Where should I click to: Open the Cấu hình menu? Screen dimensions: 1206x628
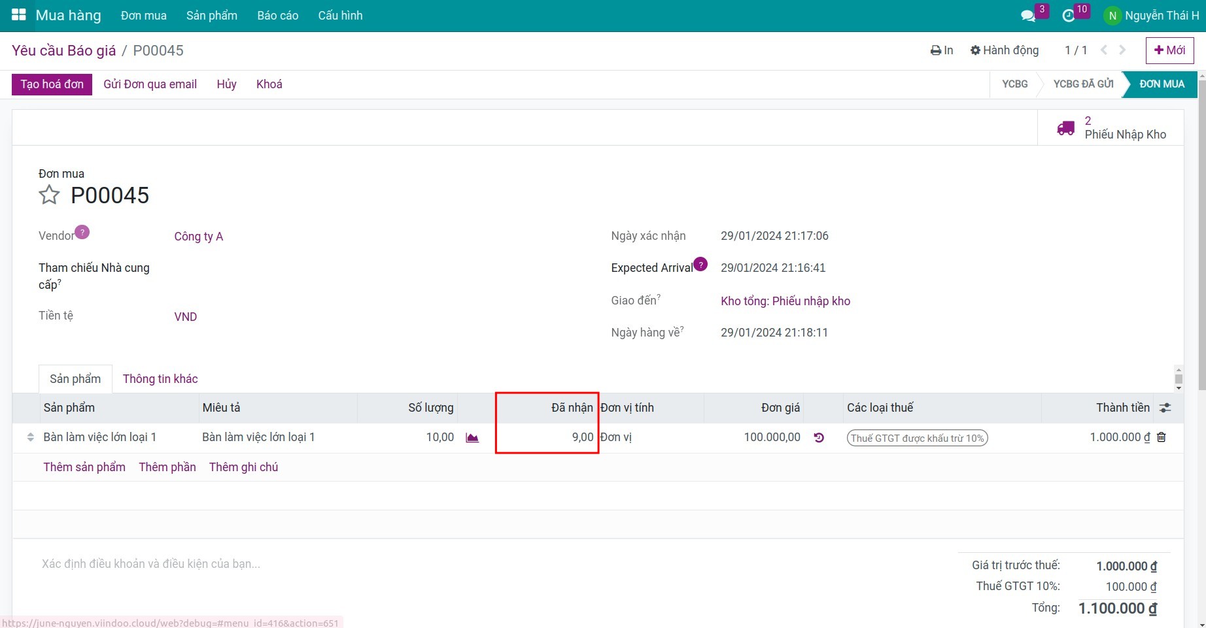(x=340, y=16)
